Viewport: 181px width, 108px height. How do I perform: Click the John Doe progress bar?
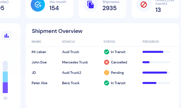156,62
